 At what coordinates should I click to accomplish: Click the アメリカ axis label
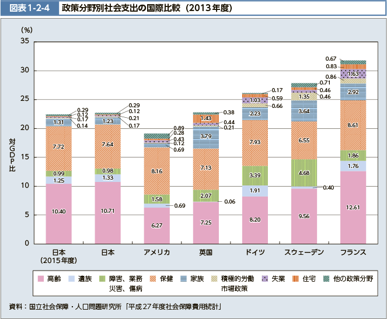(156, 252)
